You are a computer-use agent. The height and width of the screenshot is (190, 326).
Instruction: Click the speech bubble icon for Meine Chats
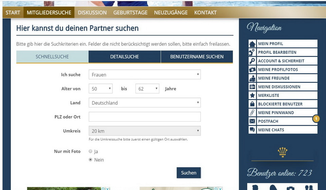pos(252,130)
